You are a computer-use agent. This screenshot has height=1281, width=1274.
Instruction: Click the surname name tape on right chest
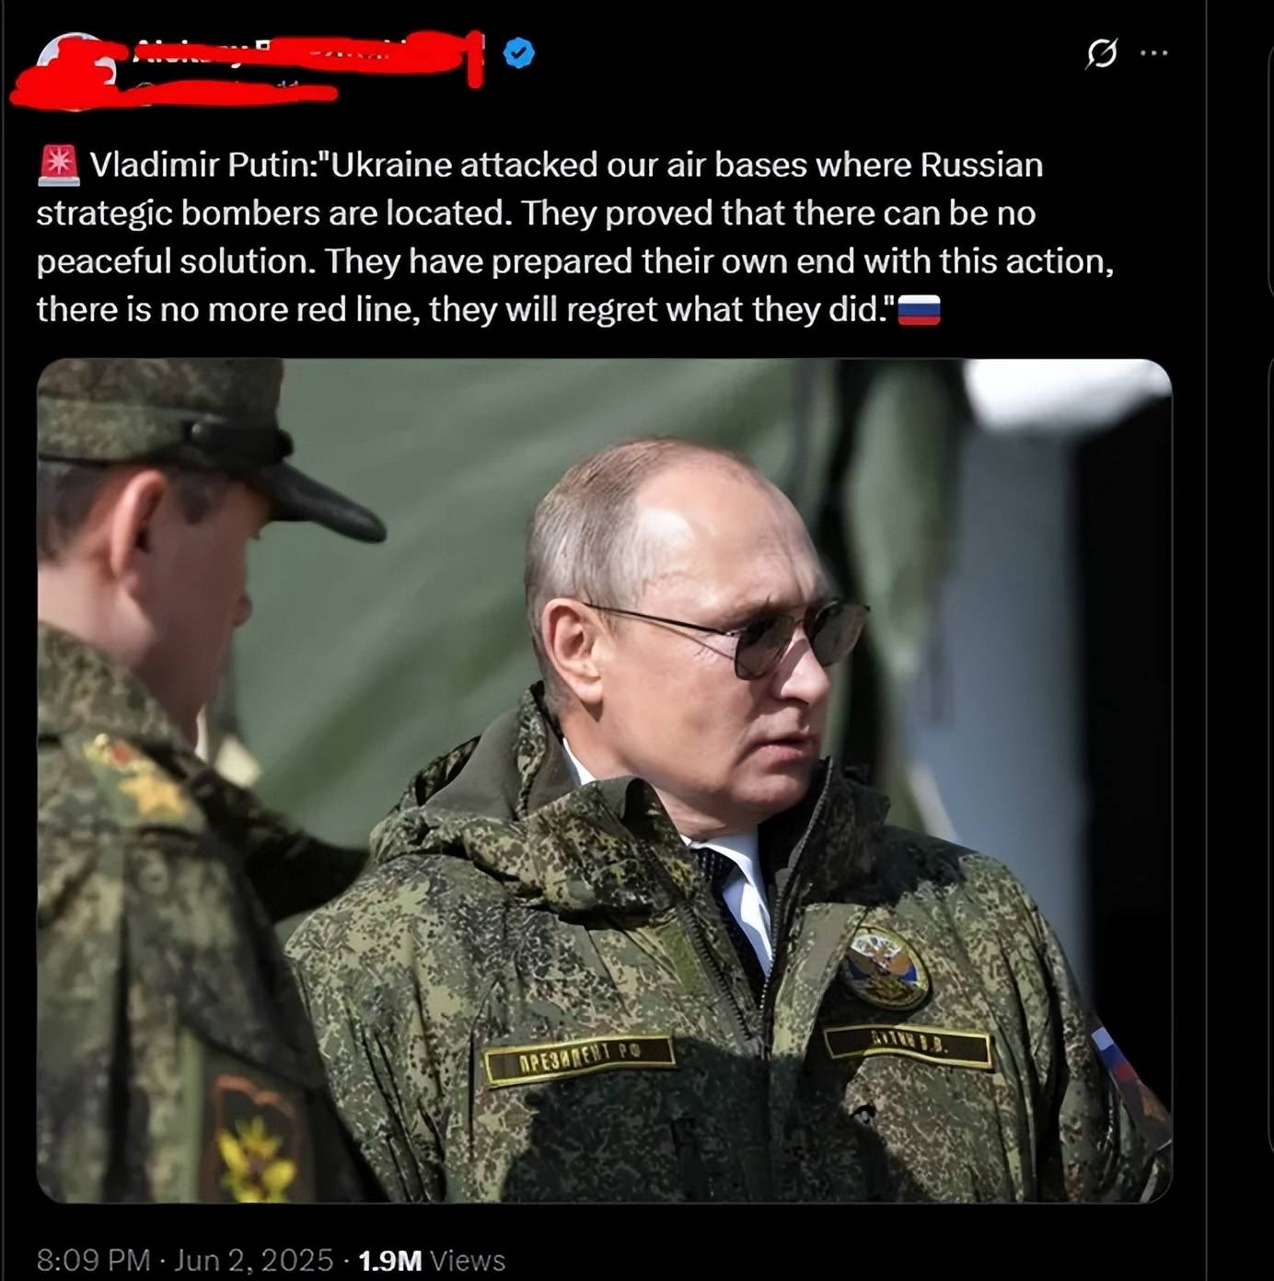[x=909, y=1045]
